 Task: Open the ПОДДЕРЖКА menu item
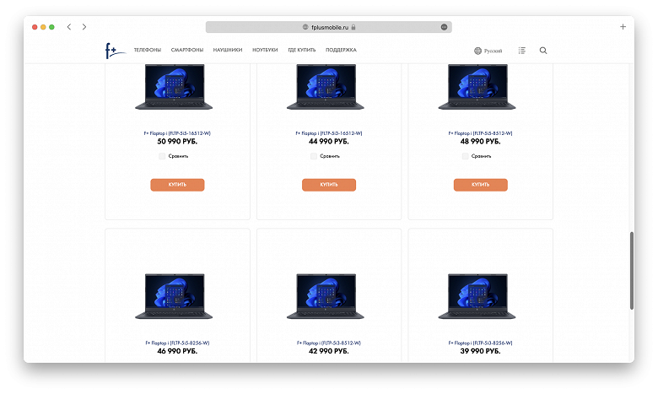341,50
